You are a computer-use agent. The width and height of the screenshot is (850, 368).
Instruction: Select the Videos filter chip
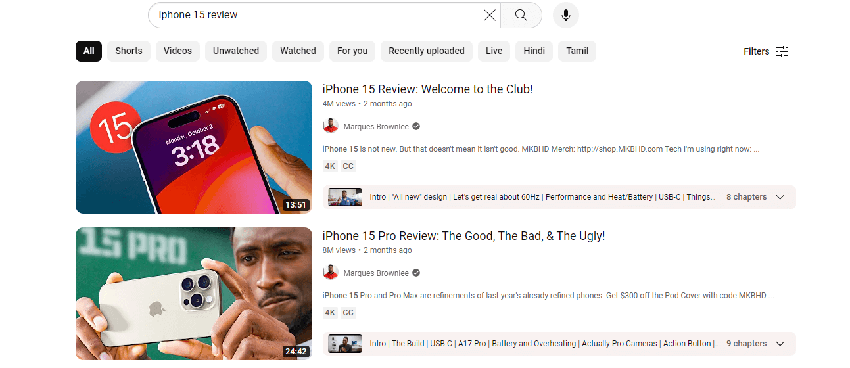177,51
